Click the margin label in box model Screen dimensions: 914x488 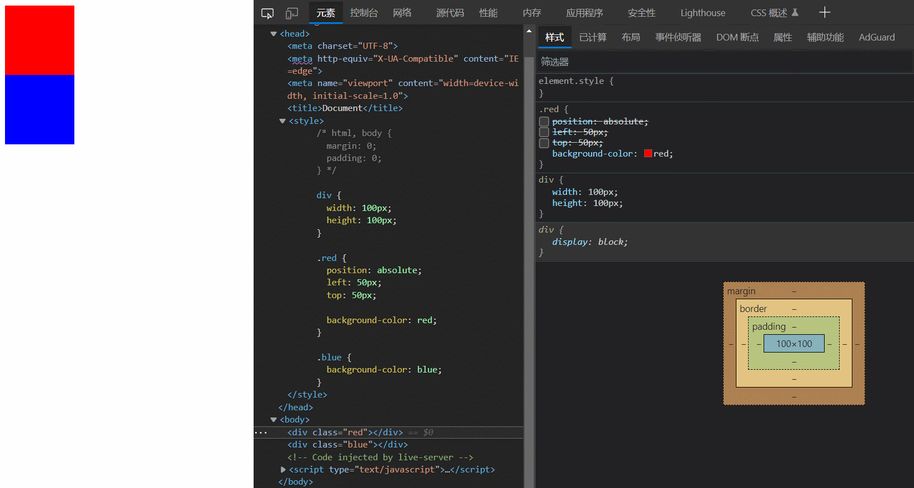click(x=741, y=291)
